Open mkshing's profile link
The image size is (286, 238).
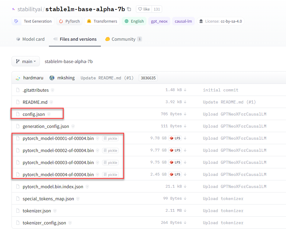[x=66, y=78]
